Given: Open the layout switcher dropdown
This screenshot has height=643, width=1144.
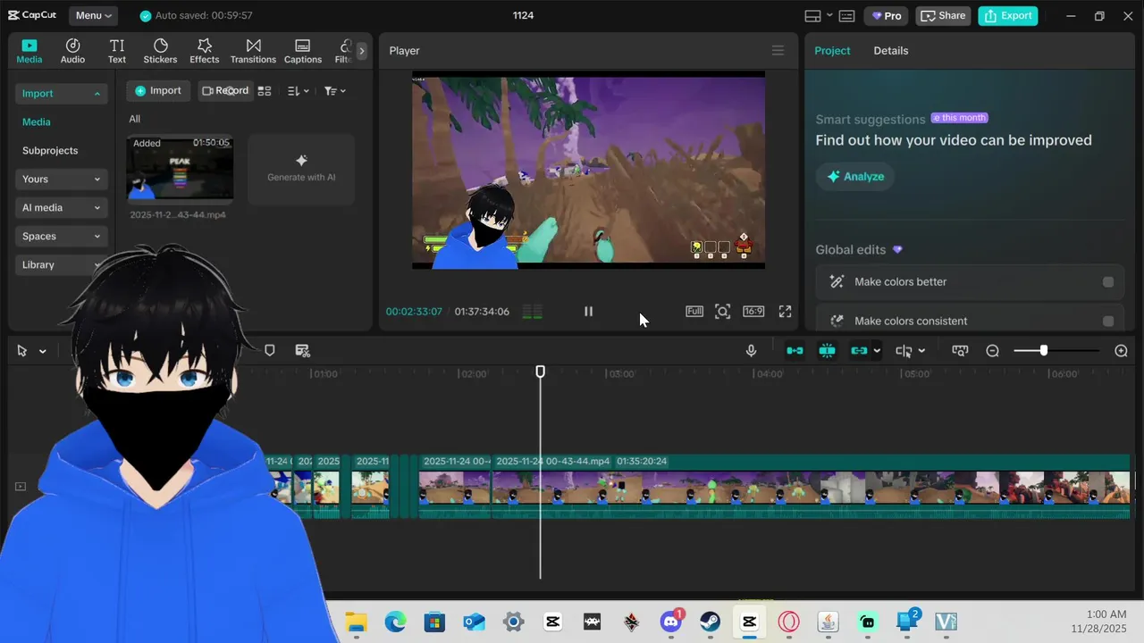Looking at the screenshot, I should 818,16.
